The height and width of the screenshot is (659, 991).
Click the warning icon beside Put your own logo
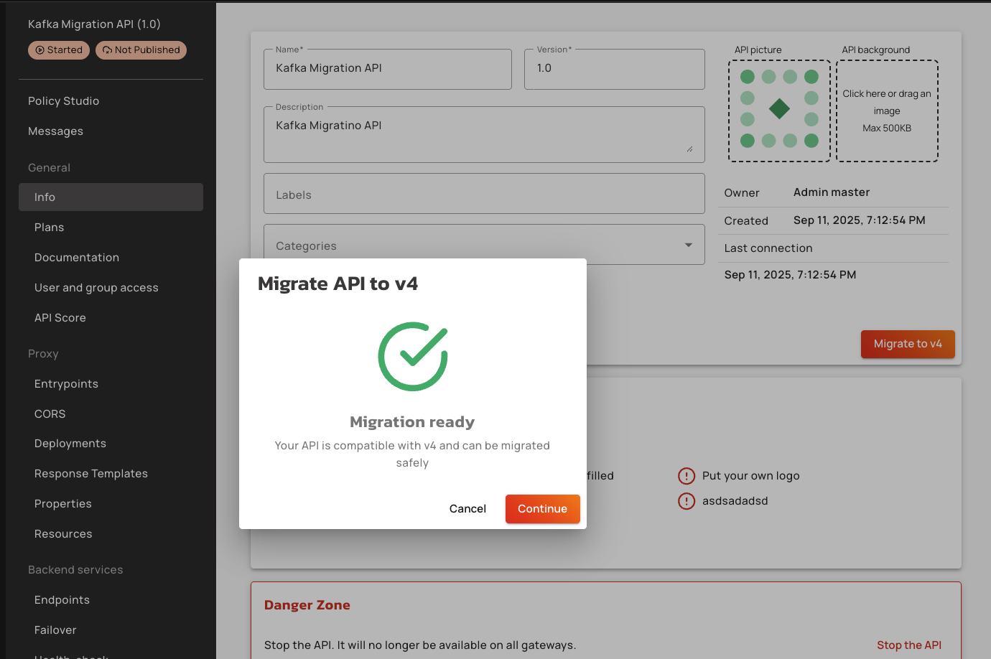[x=687, y=476]
